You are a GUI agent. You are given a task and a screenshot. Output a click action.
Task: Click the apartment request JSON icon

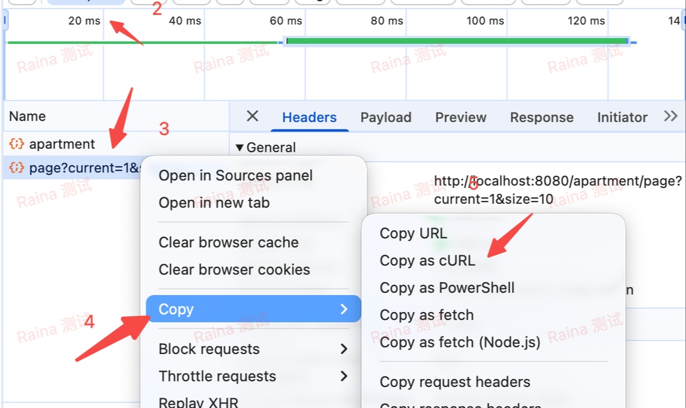tap(17, 144)
